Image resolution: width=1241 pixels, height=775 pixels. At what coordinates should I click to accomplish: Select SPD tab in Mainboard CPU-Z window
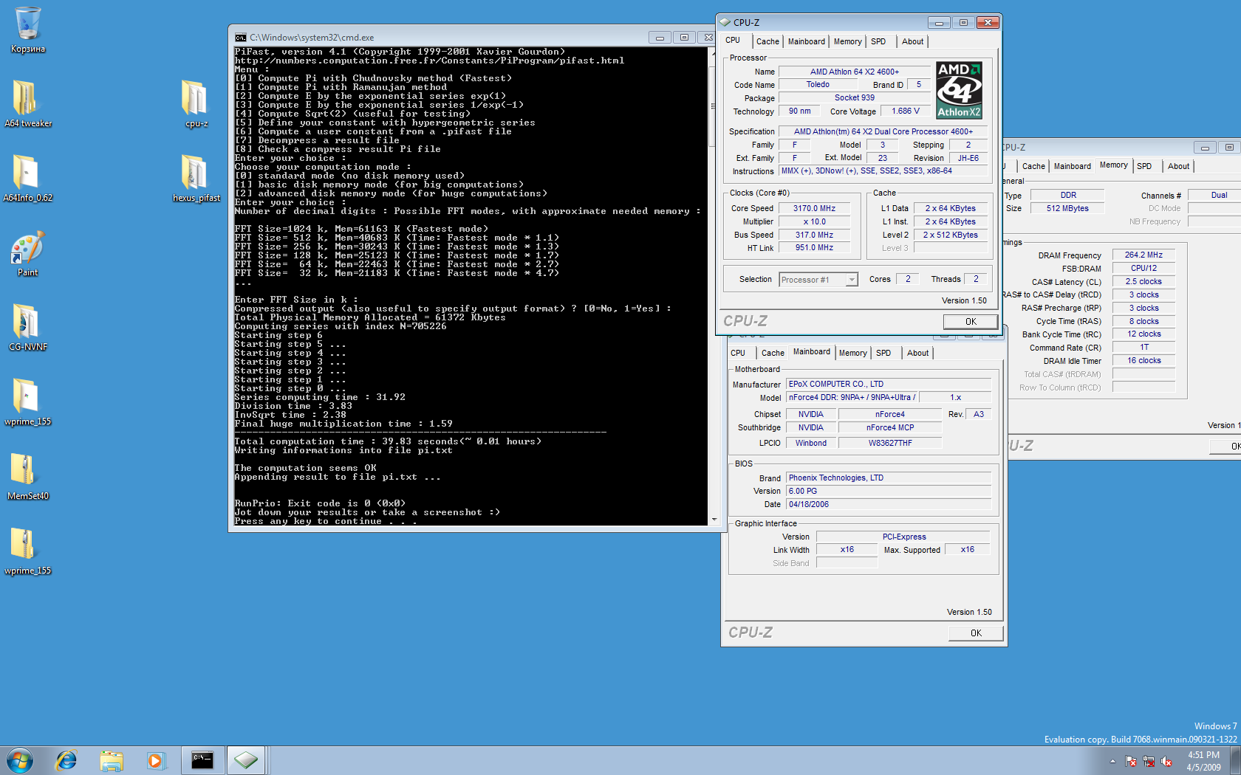click(x=883, y=353)
